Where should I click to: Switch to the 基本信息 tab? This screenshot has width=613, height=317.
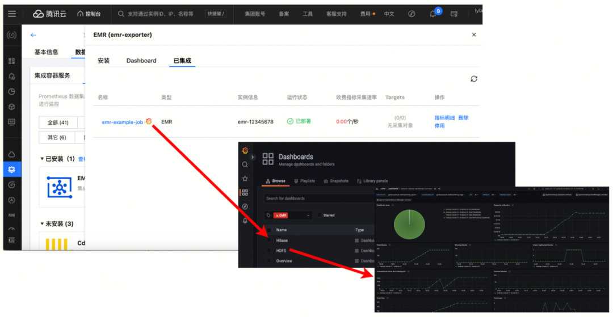[46, 52]
